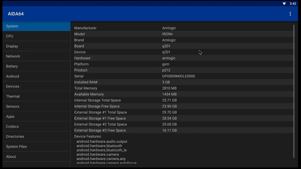Select Internal Storage Total Space row
The image size is (301, 169).
[183, 100]
